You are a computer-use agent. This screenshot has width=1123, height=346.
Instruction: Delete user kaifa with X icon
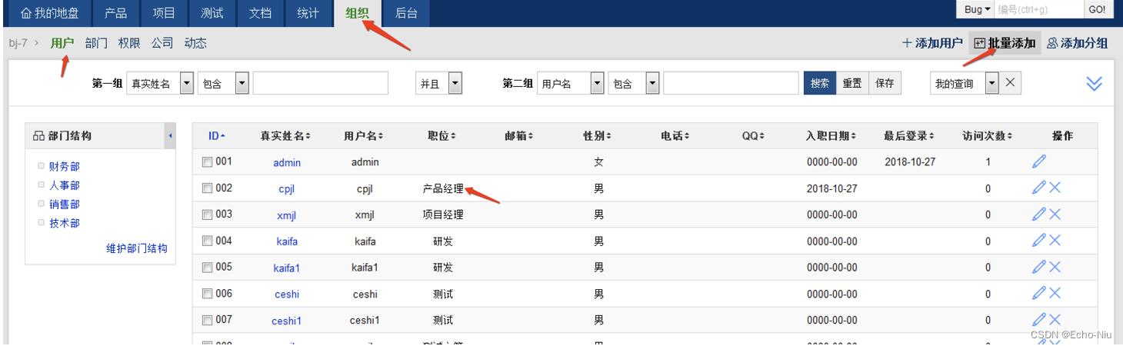[x=1055, y=241]
